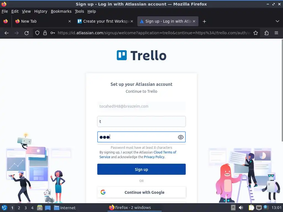
Task: Choose Continue with Google
Action: [141, 192]
